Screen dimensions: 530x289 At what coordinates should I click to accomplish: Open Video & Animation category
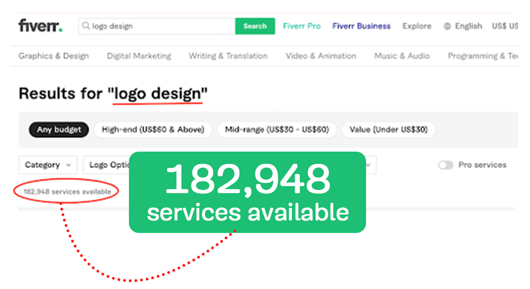(x=321, y=56)
